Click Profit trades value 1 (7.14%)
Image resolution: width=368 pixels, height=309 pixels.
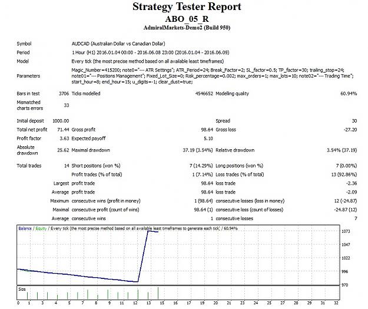pyautogui.click(x=203, y=175)
